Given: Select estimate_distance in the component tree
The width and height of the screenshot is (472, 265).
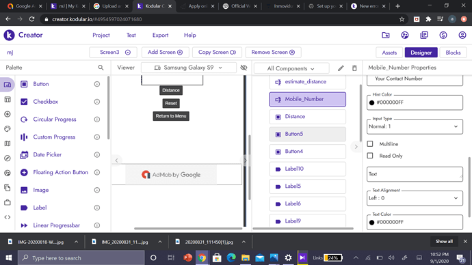Looking at the screenshot, I should 307,82.
